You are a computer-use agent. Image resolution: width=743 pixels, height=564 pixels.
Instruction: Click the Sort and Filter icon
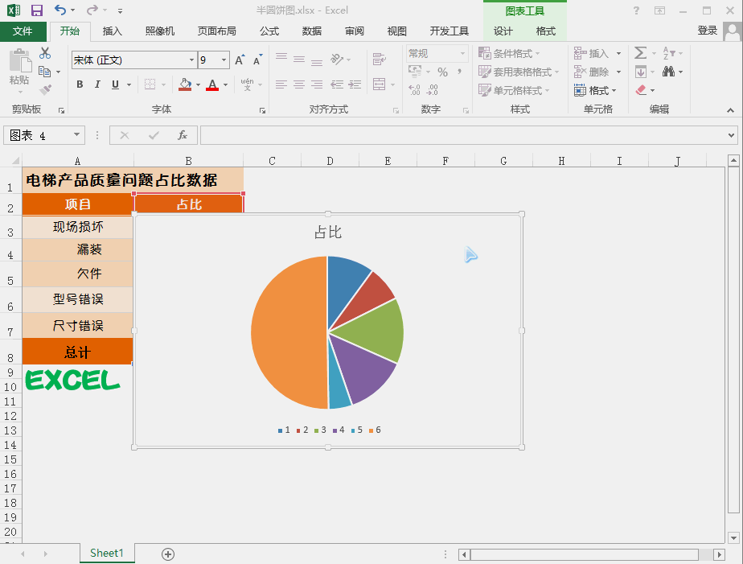tap(668, 52)
